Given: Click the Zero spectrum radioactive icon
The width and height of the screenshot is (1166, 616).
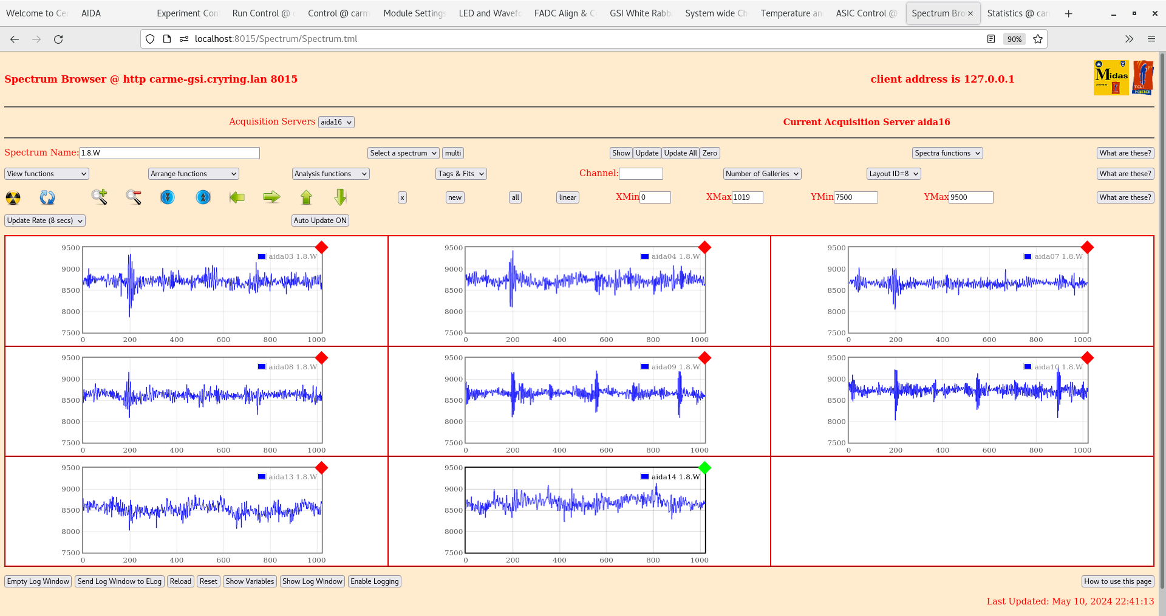Looking at the screenshot, I should pos(12,197).
